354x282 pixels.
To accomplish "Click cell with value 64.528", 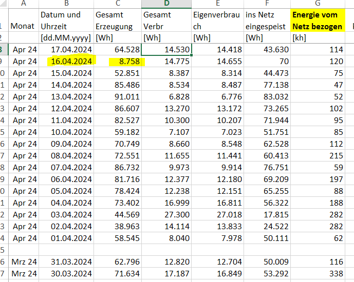I will 118,50.
